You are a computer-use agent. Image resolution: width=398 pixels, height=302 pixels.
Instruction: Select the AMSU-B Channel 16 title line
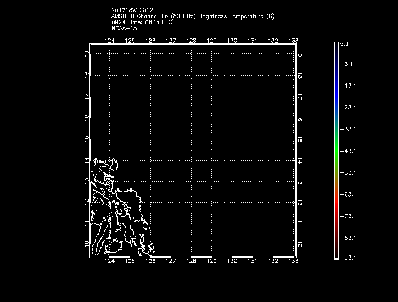point(193,16)
